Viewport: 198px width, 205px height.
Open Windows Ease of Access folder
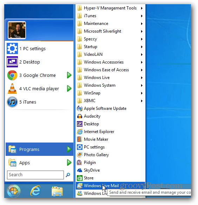tap(110, 70)
